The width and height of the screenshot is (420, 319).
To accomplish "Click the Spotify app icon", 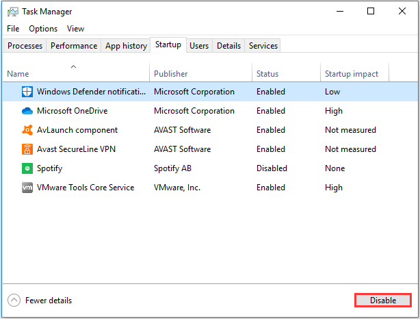I will click(x=27, y=168).
